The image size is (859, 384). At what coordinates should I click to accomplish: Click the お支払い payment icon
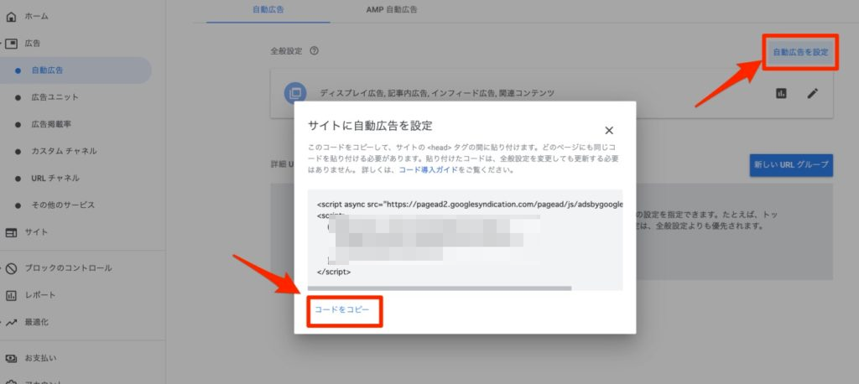[11, 358]
